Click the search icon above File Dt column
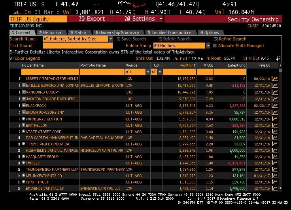Screen dimensions: 291x210 [278, 59]
